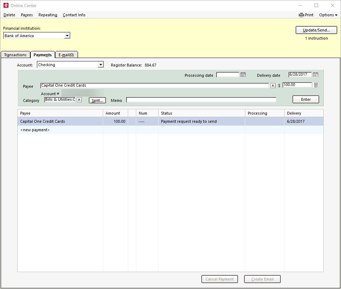
Task: Open the amount calculator icon
Action: click(316, 85)
